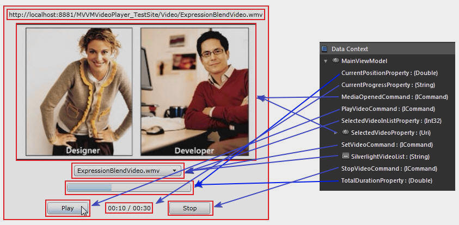Expand the SelectedVideoProperty node arrow
Viewport: 459px width, 225px height.
[337, 133]
